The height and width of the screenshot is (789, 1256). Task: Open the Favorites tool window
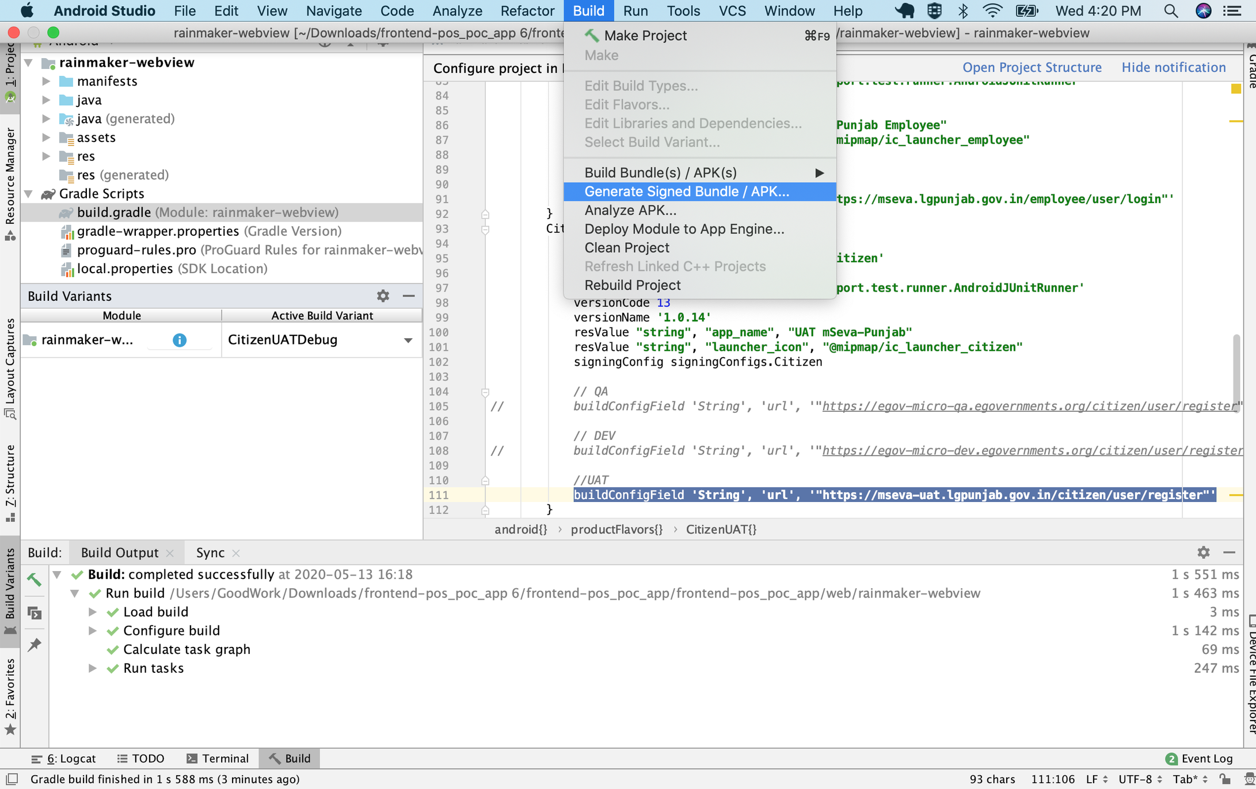[x=10, y=697]
